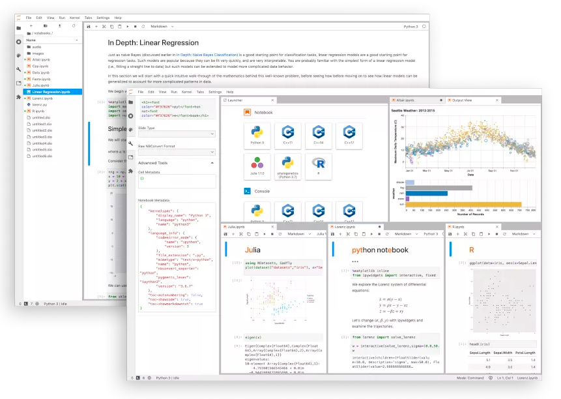This screenshot has width=561, height=399.
Task: Open the Markdown cell type dropdown in Julia.ipynb
Action: [x=299, y=234]
